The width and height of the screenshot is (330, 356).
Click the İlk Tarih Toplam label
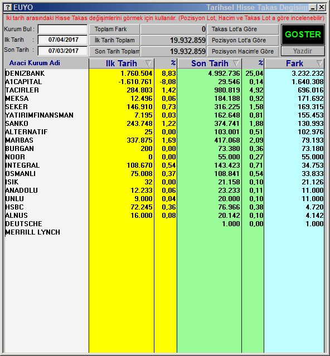click(114, 41)
